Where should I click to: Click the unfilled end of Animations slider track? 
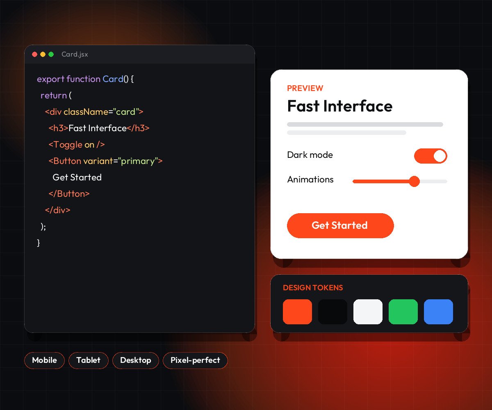click(x=434, y=181)
